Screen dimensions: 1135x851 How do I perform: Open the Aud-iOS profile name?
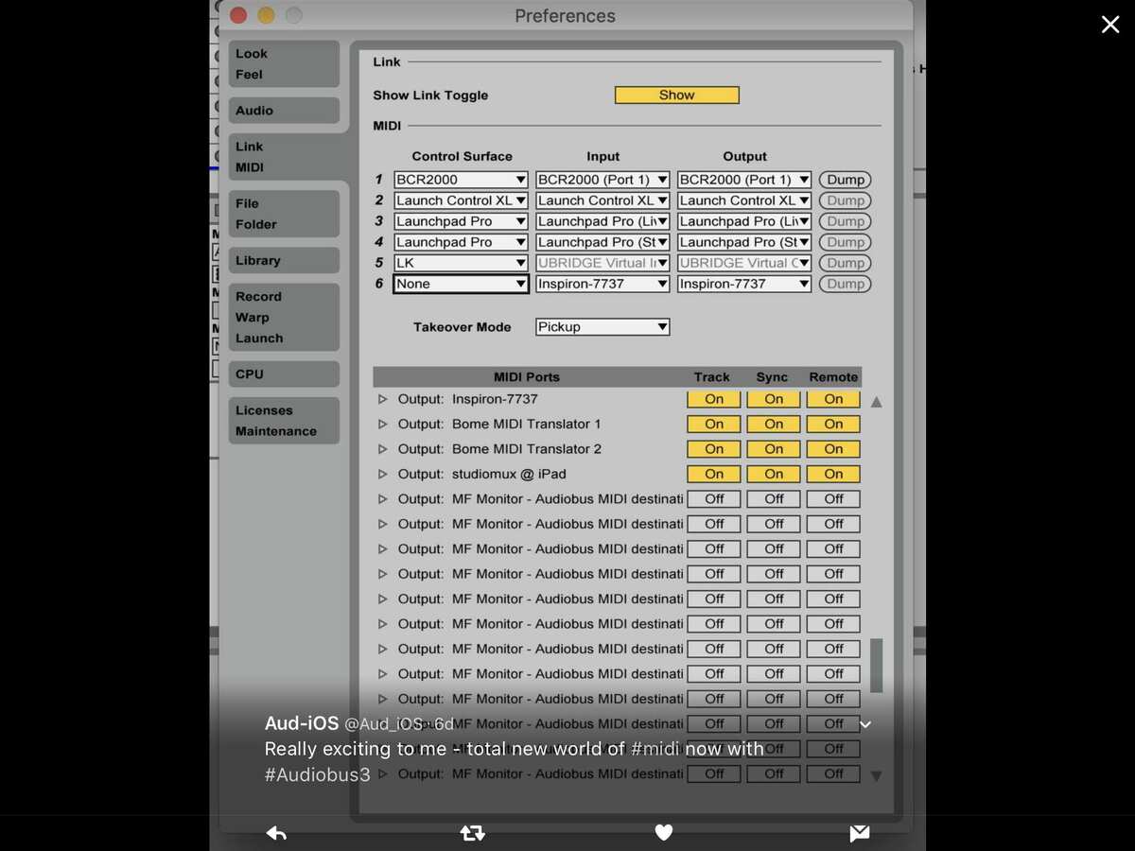click(301, 723)
